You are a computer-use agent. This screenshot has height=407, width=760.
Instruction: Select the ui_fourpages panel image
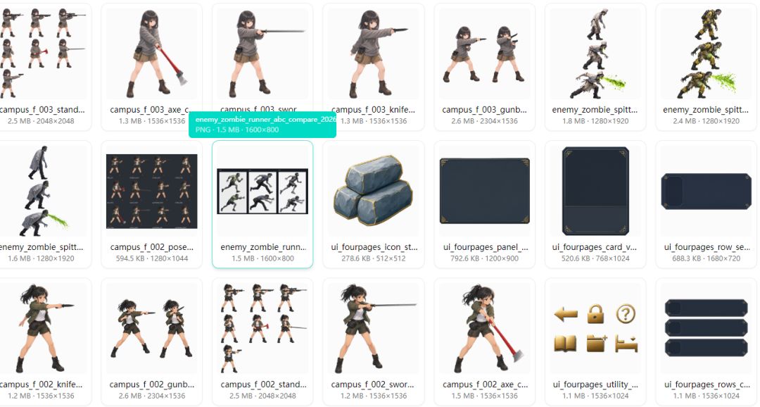pos(484,191)
